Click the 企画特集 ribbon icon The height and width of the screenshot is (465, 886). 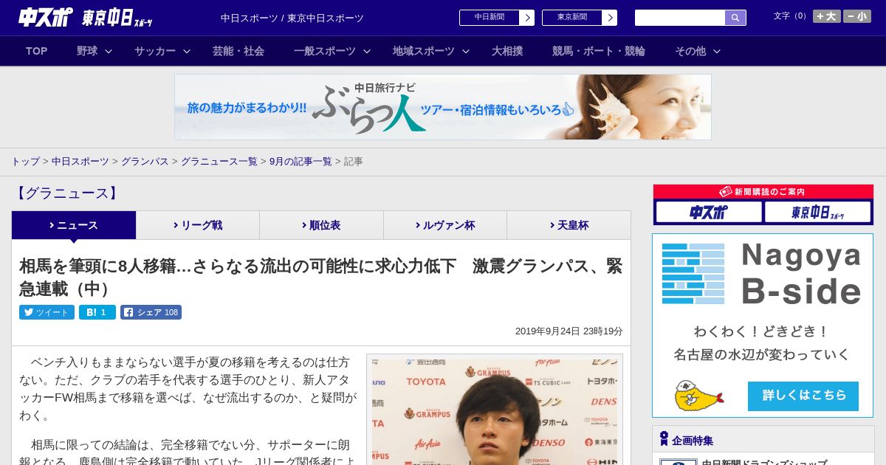pos(664,439)
